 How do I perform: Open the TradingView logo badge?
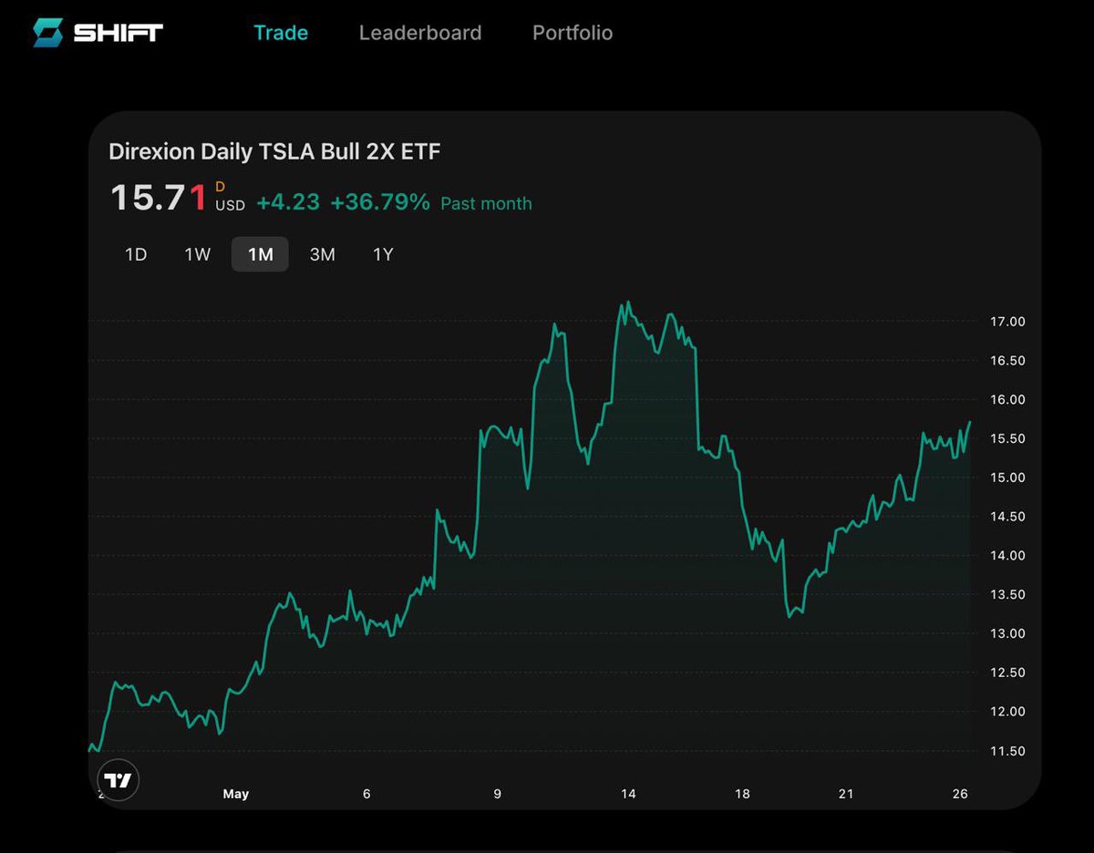[x=118, y=780]
